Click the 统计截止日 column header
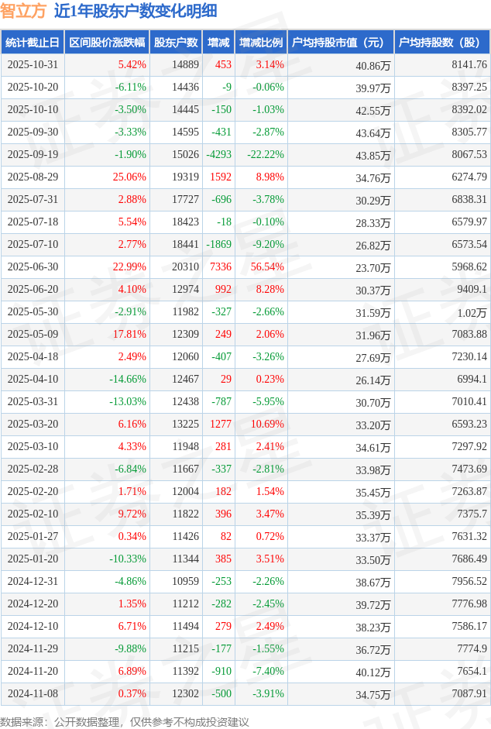 coord(33,43)
